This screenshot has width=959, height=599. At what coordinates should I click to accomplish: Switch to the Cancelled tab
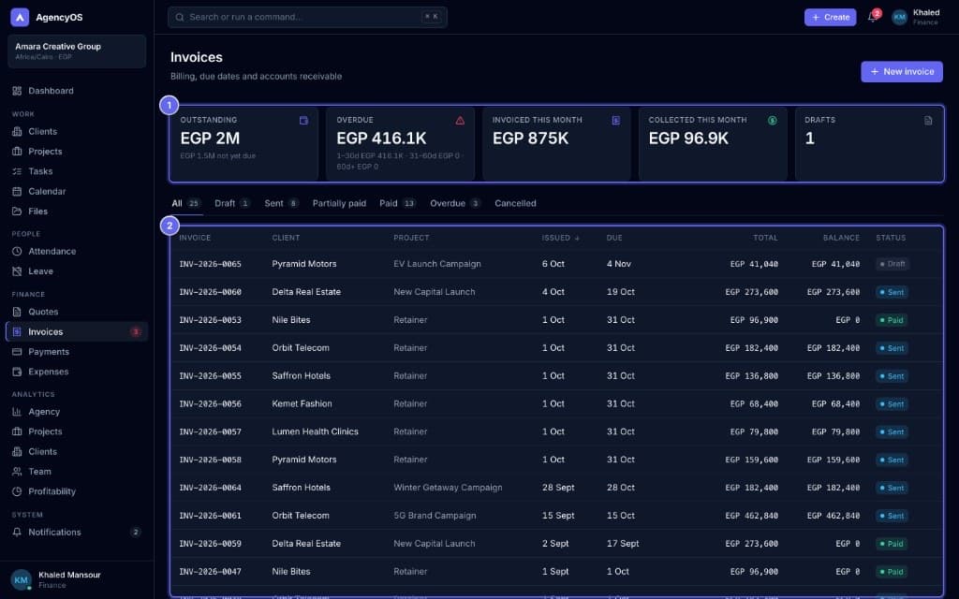tap(515, 203)
